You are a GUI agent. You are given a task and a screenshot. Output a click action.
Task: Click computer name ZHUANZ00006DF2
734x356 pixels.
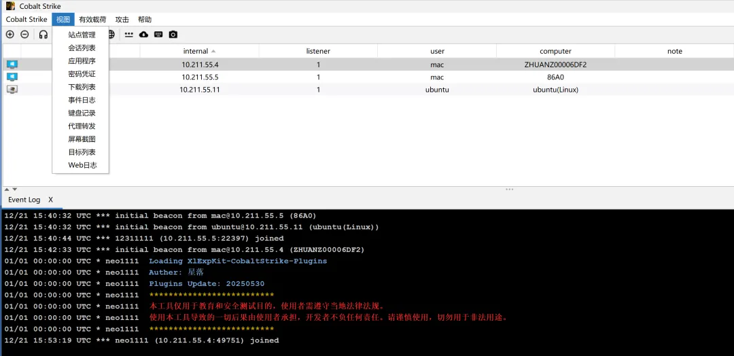(x=556, y=65)
